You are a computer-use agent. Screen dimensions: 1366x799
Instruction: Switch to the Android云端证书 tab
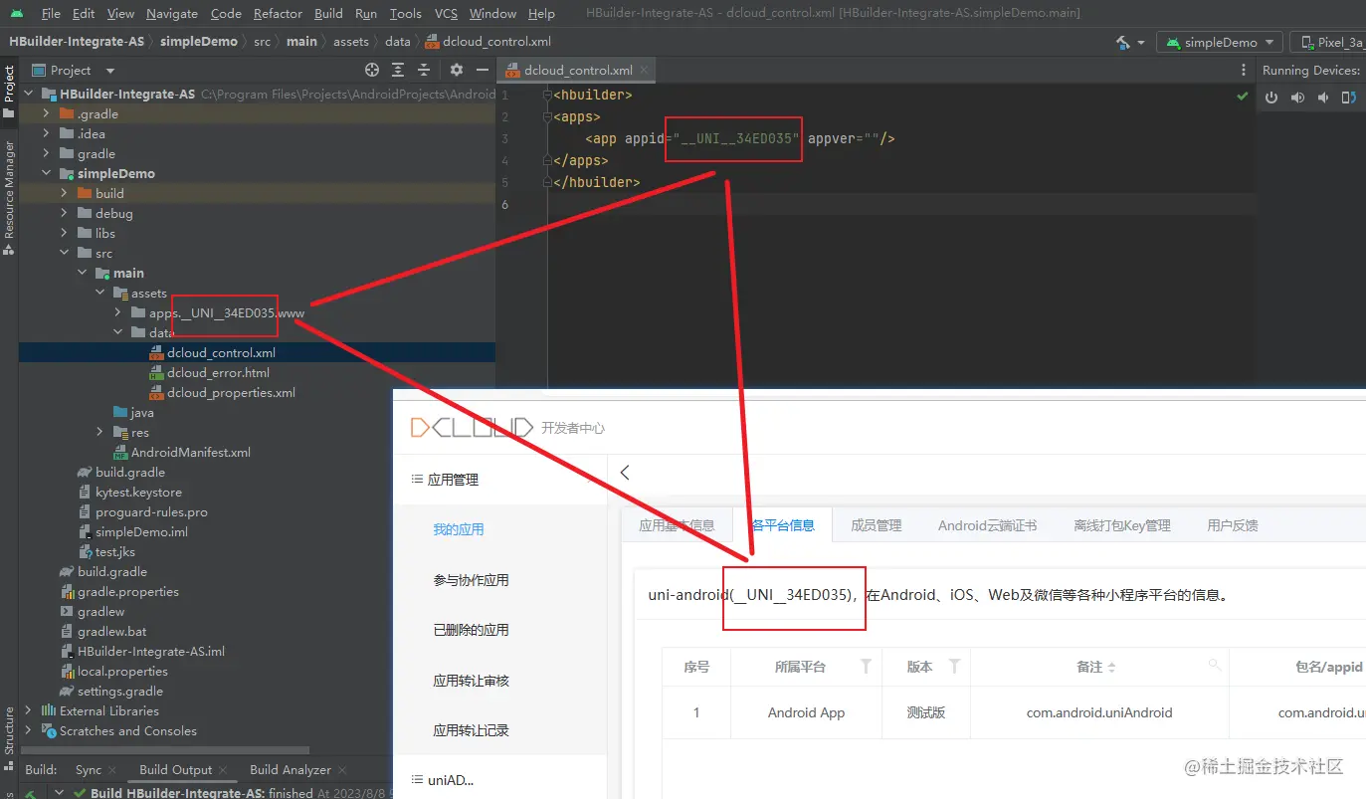point(987,525)
